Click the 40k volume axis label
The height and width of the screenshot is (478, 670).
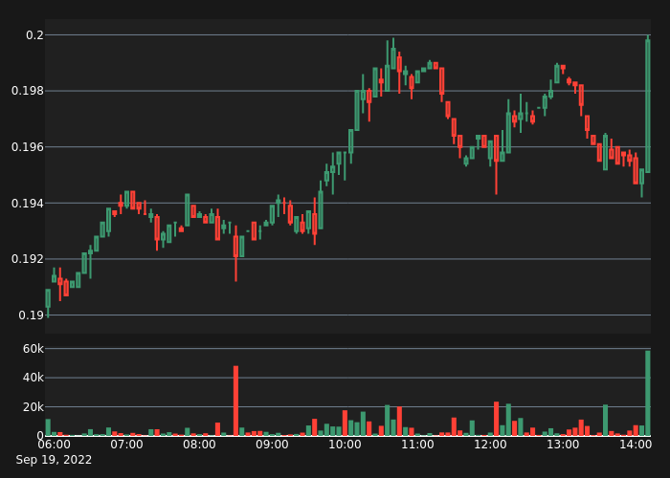[33, 378]
